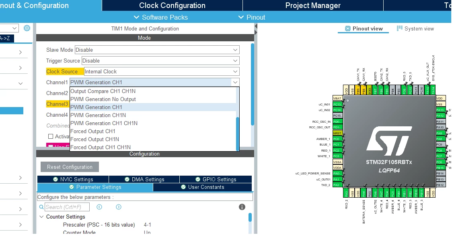Click the PA9 pin on the chip
452x237 pixels.
pyautogui.click(x=440, y=133)
